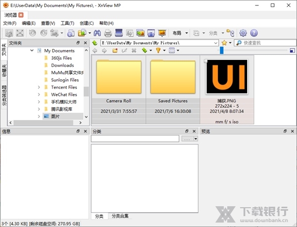
Task: Open the address path dropdown arrow
Action: 216,43
